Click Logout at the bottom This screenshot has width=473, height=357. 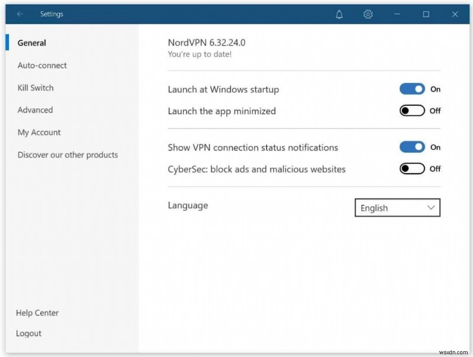coord(28,333)
